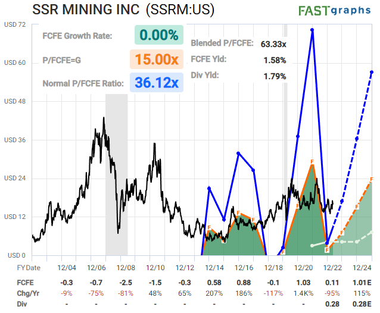380x313 pixels.
Task: Click the FCFE Growth Rate label
Action: pos(77,36)
